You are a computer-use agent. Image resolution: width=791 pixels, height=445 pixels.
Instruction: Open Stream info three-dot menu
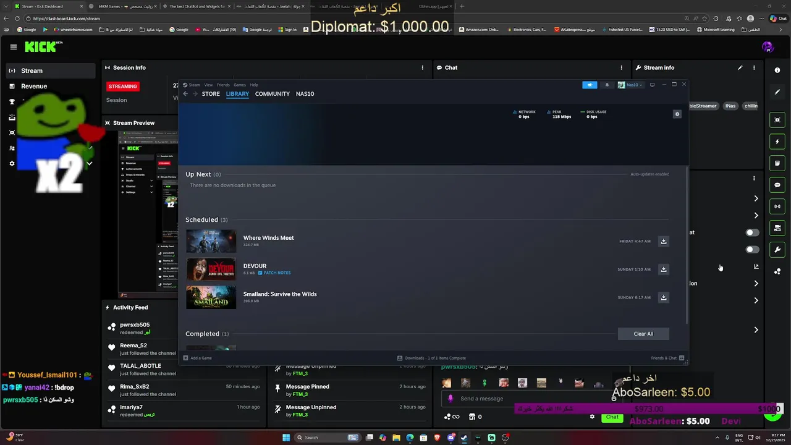coord(754,67)
